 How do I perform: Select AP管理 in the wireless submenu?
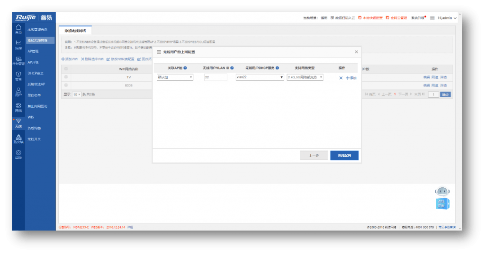click(33, 51)
